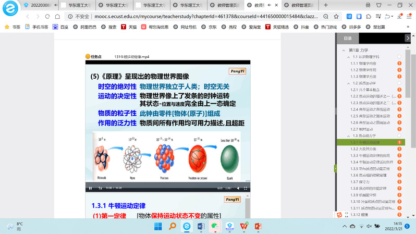The image size is (416, 234).
Task: Collapse the 1.3 质点动力学 section
Action: tap(348, 136)
